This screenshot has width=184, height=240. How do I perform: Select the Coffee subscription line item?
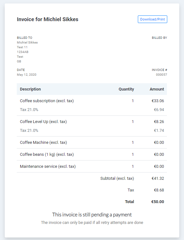pyautogui.click(x=92, y=101)
